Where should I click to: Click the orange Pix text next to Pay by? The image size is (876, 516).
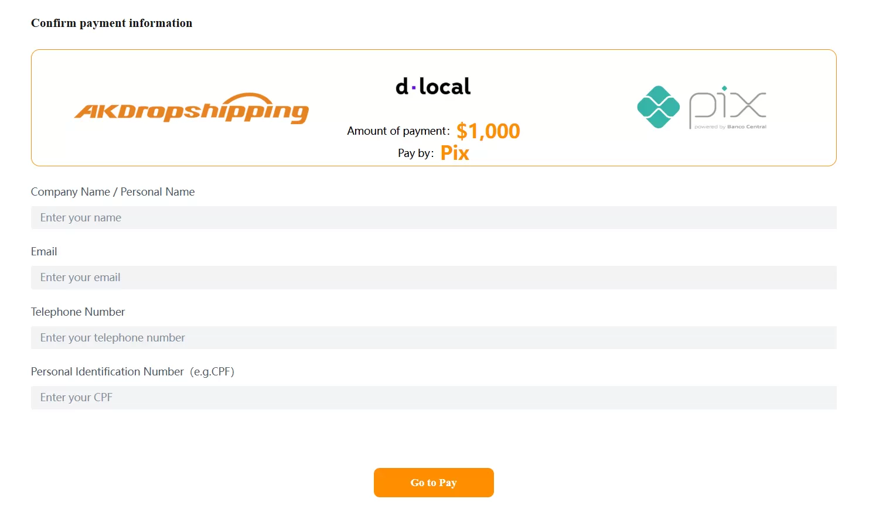pos(455,153)
